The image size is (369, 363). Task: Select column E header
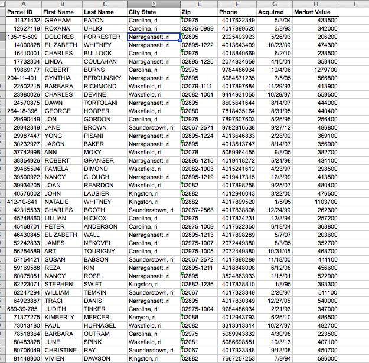199,4
